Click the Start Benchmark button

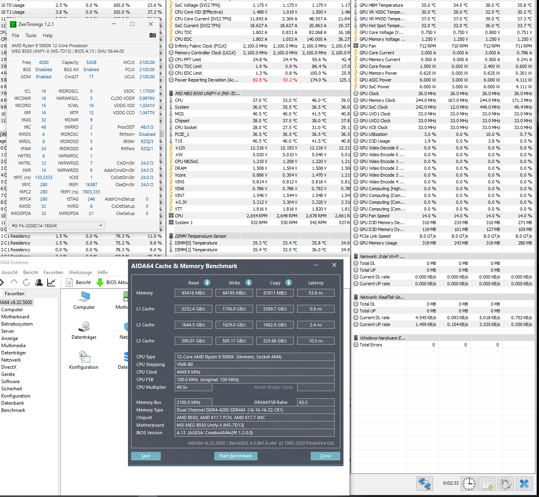[x=236, y=456]
